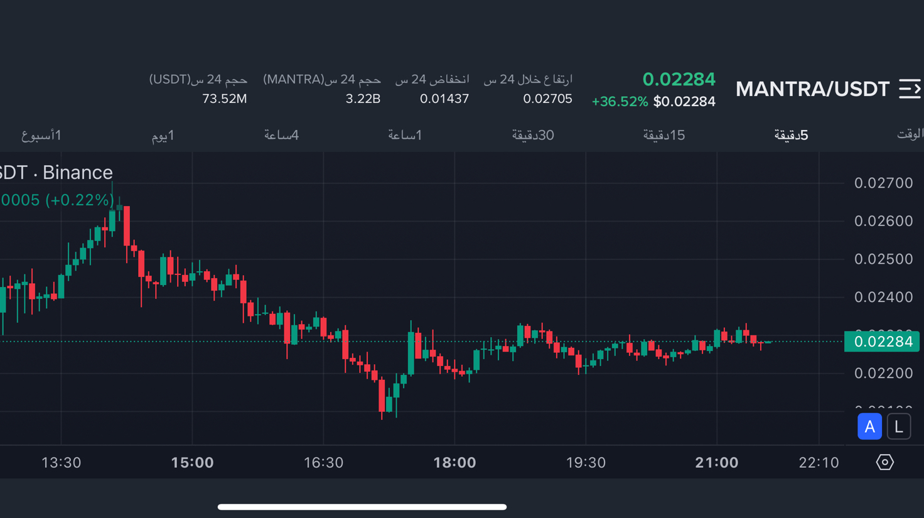
Task: Tap the MANTRA/USDT pair title
Action: click(812, 89)
